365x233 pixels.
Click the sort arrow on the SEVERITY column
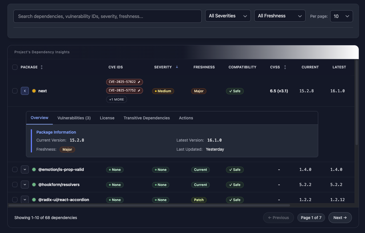pos(177,67)
